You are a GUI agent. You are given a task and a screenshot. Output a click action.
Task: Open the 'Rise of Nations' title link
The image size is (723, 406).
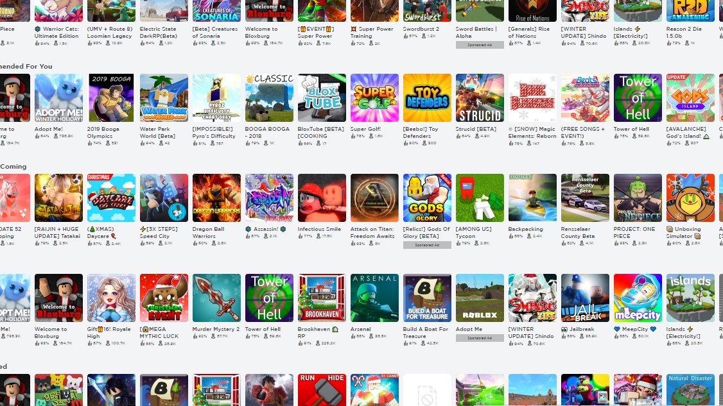[529, 32]
